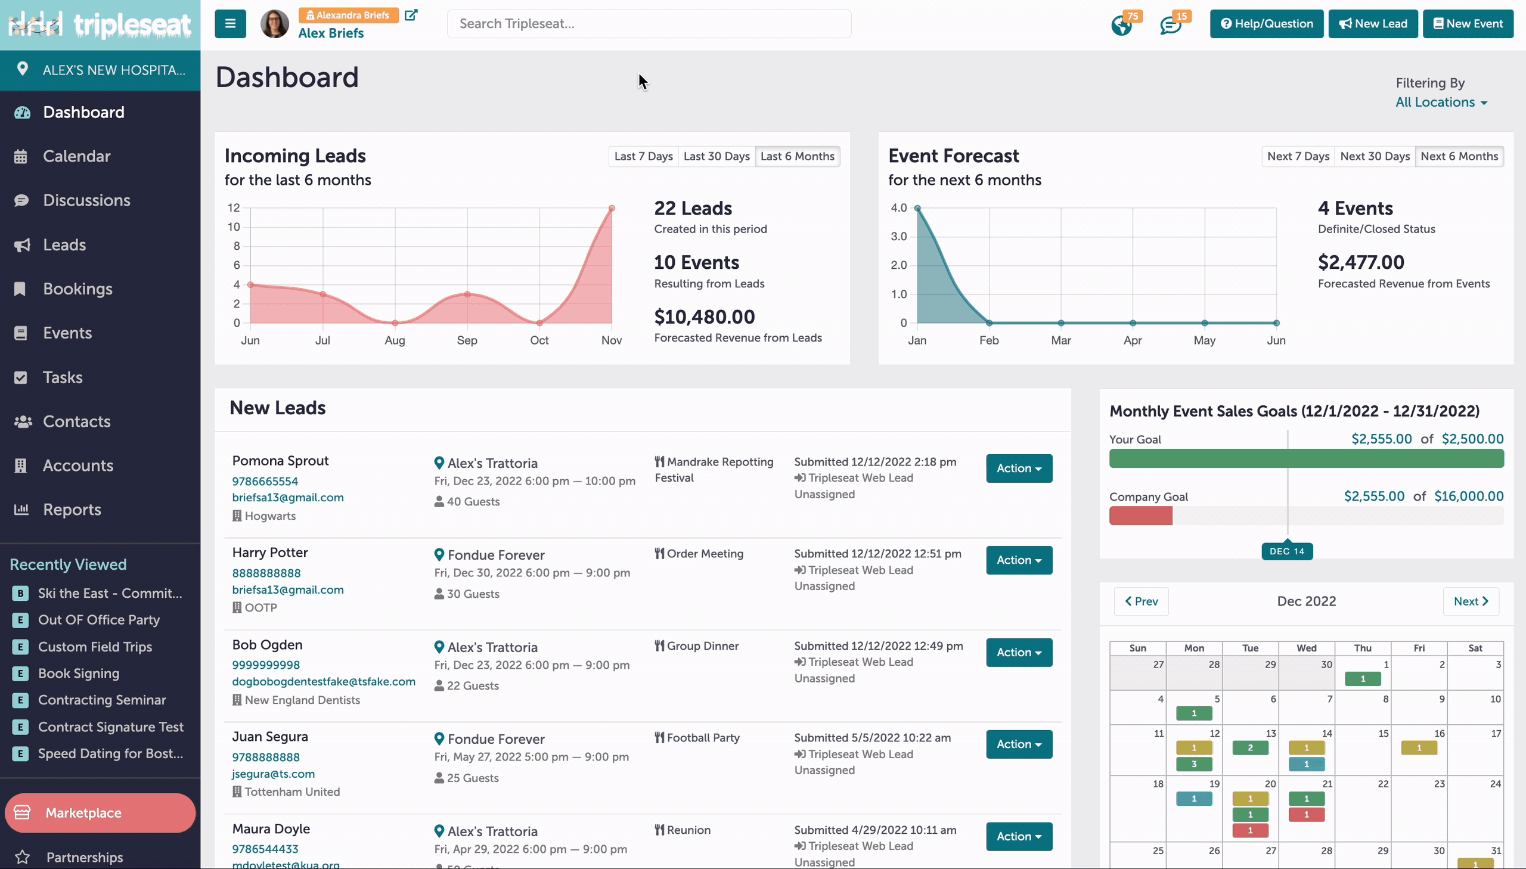Open the external link icon beside Alexandra Briefs
This screenshot has height=869, width=1526.
coord(411,15)
